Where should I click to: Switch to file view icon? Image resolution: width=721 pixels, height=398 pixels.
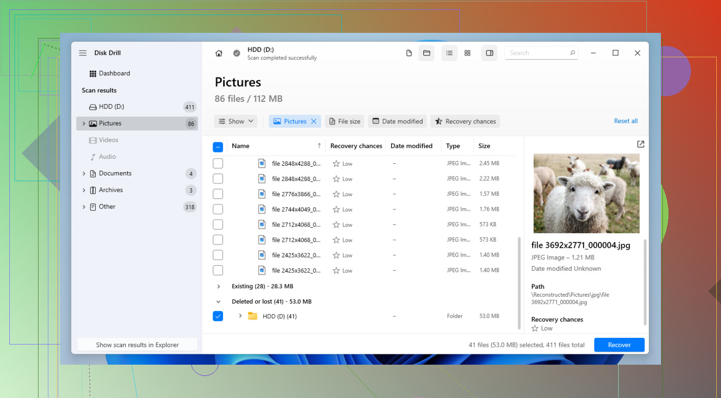tap(409, 53)
